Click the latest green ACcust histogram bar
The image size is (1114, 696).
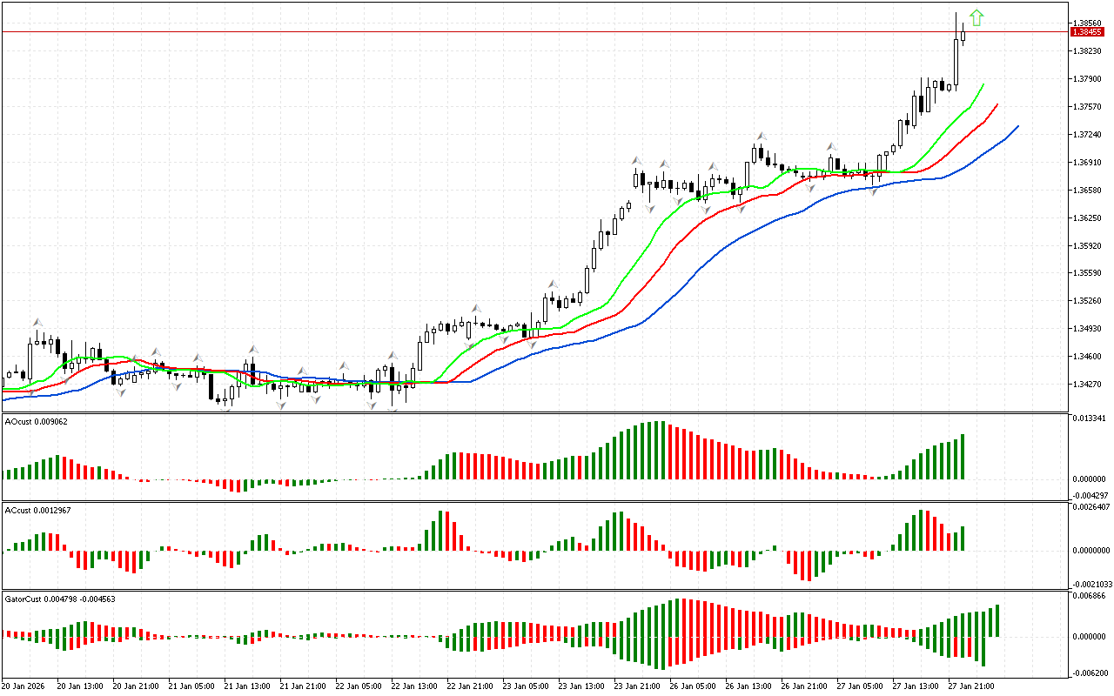pyautogui.click(x=963, y=538)
